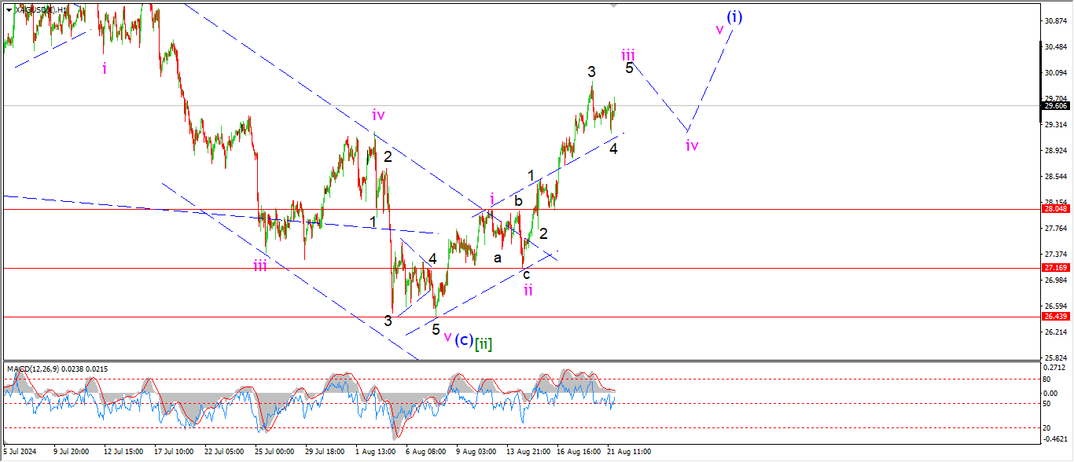The height and width of the screenshot is (462, 1074).
Task: Click the magenta v label near projected top
Action: (719, 29)
